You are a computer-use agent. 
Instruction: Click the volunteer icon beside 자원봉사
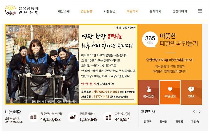coord(108,117)
